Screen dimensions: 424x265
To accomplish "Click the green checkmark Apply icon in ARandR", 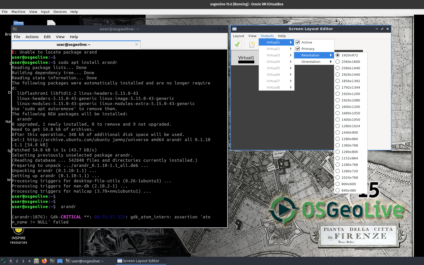I will 237,45.
